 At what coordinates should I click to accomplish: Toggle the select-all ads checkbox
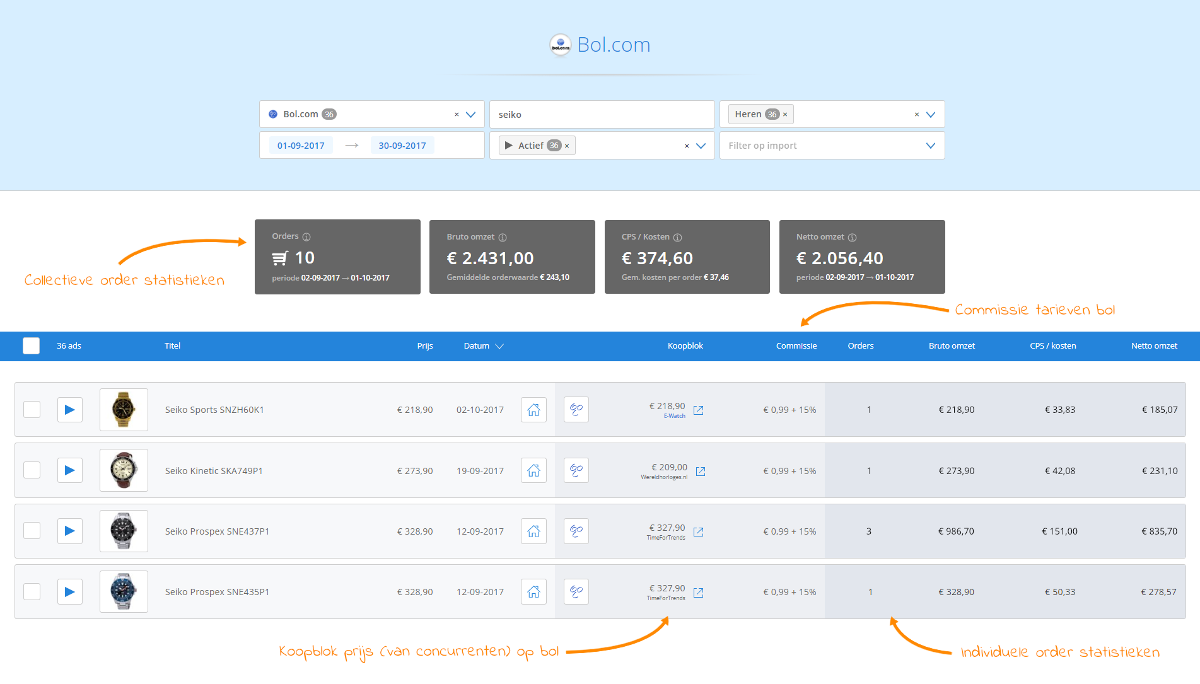pyautogui.click(x=32, y=345)
